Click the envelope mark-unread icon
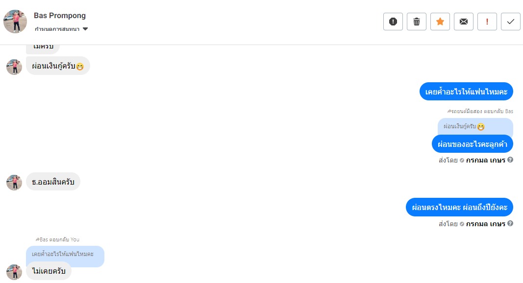This screenshot has width=523, height=283. point(464,22)
